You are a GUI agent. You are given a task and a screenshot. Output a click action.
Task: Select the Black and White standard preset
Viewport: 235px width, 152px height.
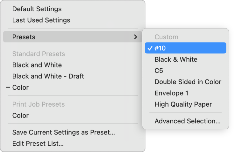(x=37, y=65)
